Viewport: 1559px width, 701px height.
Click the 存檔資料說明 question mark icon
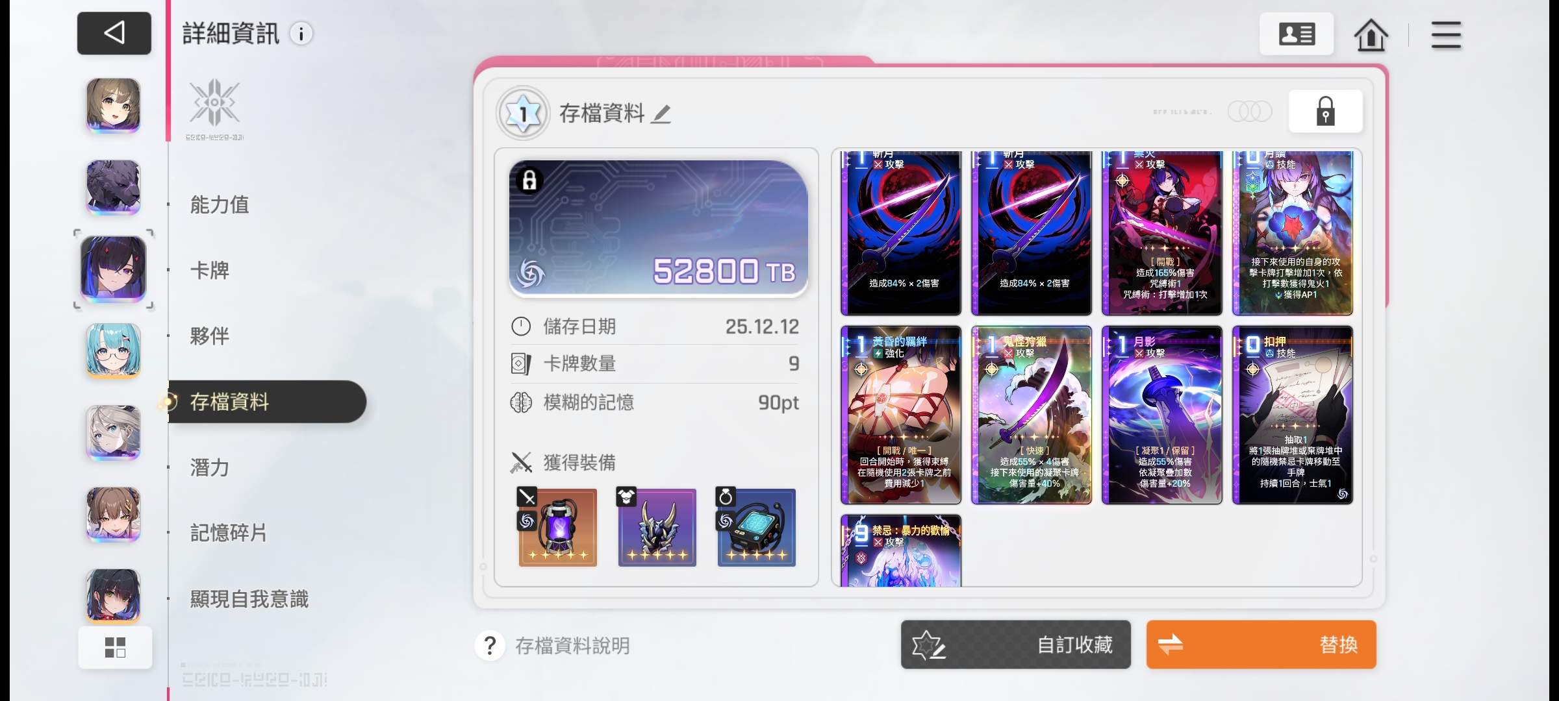(490, 646)
